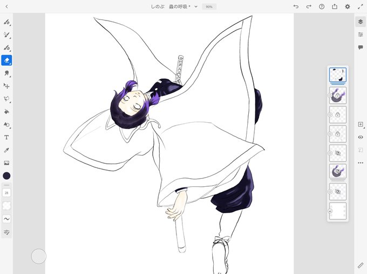The image size is (367, 274).
Task: Select the hidden hair layer thumbnail
Action: 338,171
